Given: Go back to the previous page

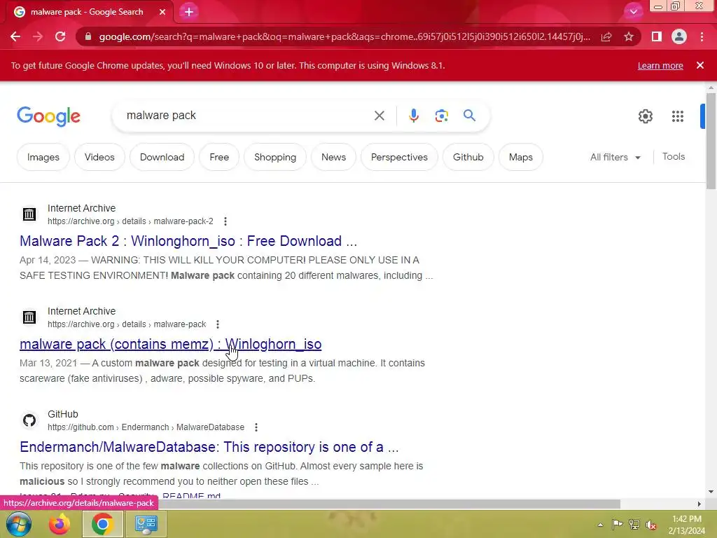Looking at the screenshot, I should [15, 36].
